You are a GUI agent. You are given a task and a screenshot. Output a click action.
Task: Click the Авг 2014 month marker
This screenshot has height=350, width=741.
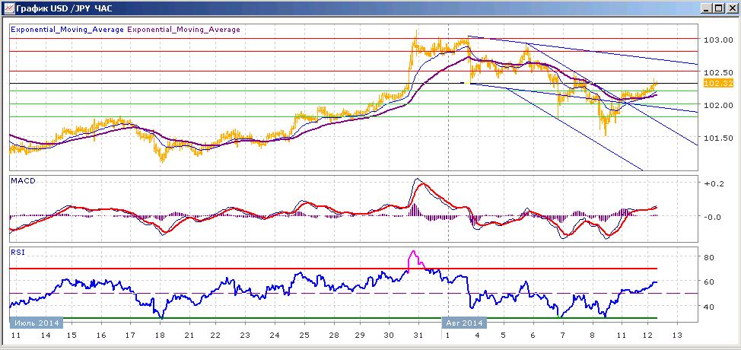464,323
